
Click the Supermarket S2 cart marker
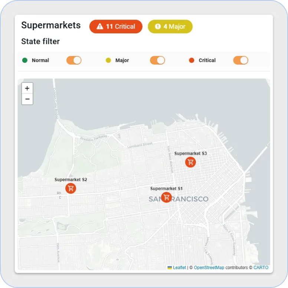pyautogui.click(x=71, y=188)
